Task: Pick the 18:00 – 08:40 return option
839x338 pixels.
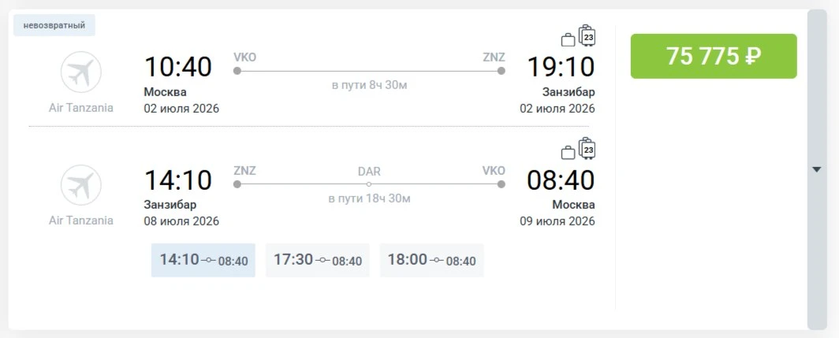Action: (431, 261)
